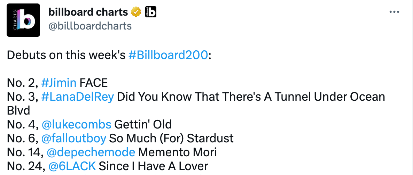Click the 'Gettin' Old' album title text
413x175 pixels.
(x=143, y=124)
